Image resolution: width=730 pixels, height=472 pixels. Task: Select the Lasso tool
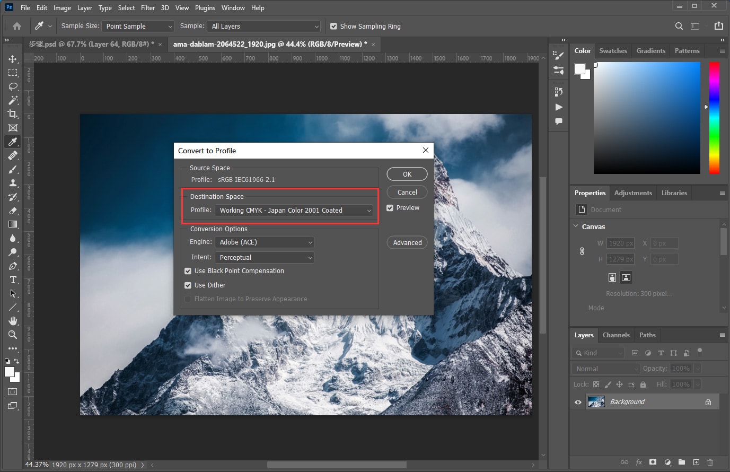(13, 86)
